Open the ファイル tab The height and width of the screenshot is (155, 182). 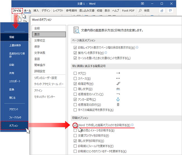tap(17, 10)
